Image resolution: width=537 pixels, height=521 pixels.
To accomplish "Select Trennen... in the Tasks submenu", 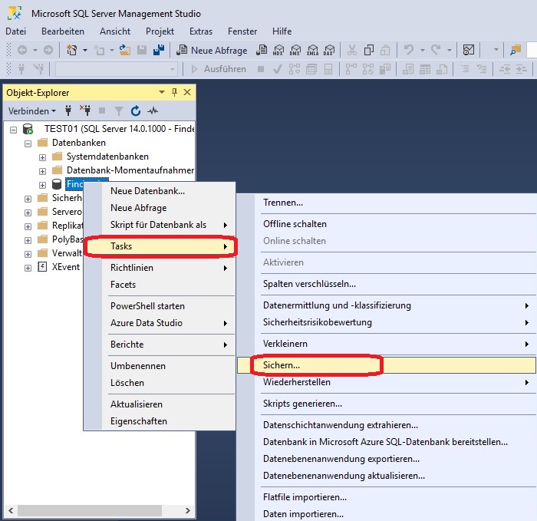I will (387, 203).
